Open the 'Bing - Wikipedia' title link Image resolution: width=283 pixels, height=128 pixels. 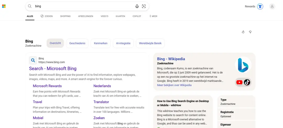coord(171,59)
